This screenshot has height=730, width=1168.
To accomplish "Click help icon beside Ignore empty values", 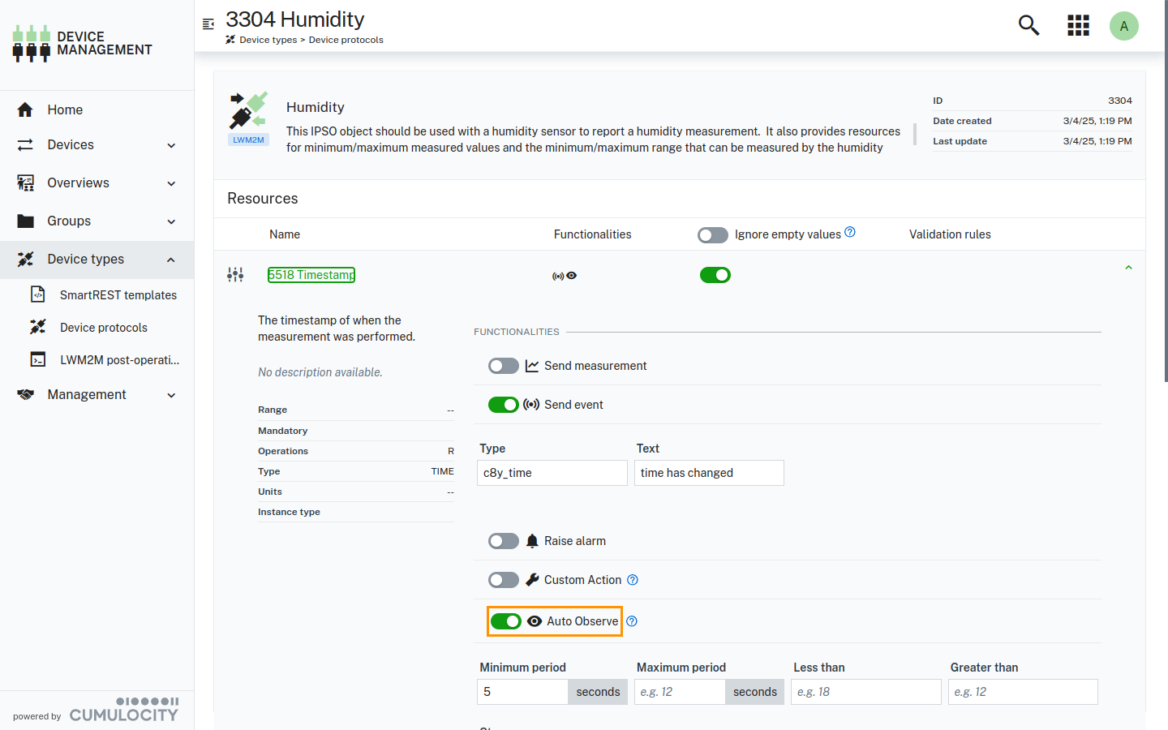I will coord(850,232).
